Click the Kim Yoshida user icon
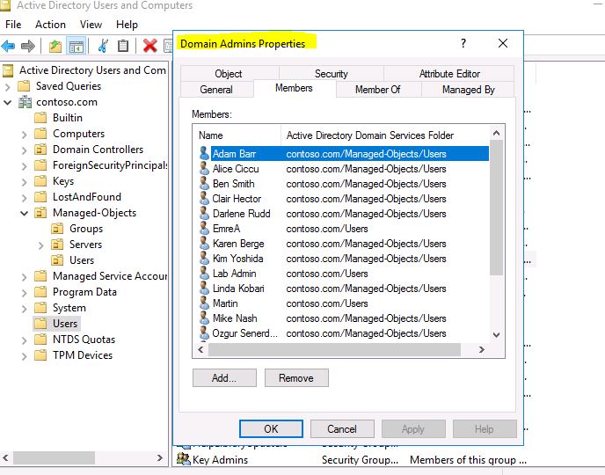The height and width of the screenshot is (475, 605). [205, 258]
